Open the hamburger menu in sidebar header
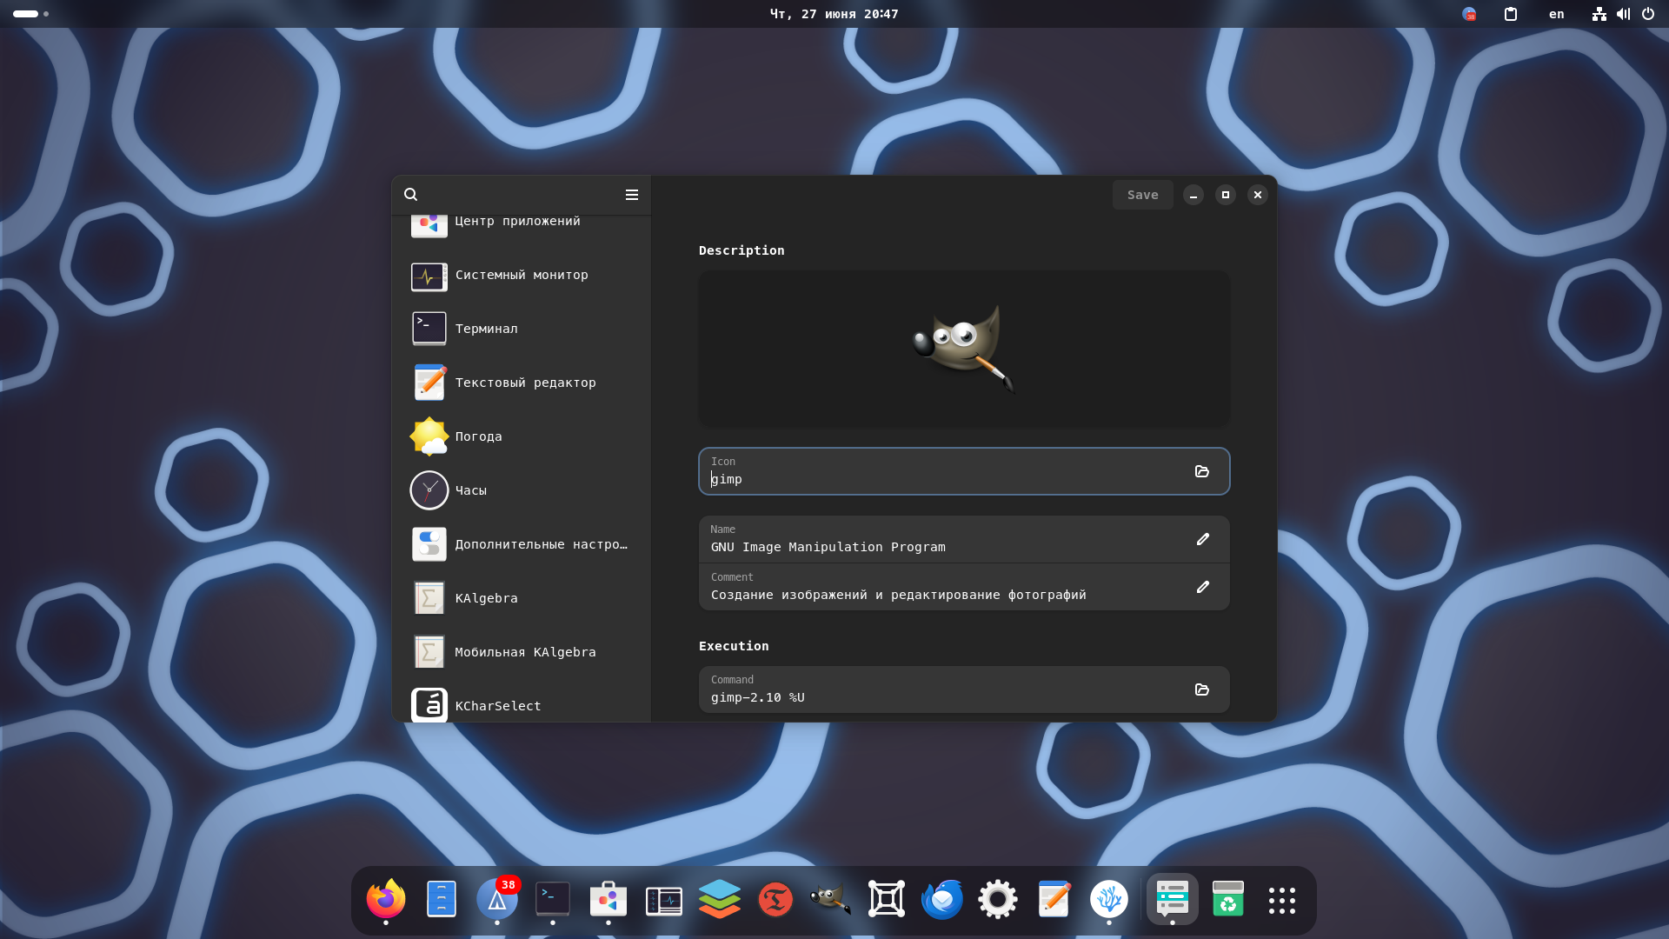 click(632, 195)
